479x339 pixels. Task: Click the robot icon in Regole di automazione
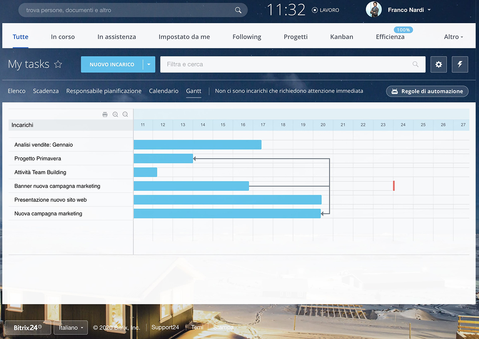[395, 91]
